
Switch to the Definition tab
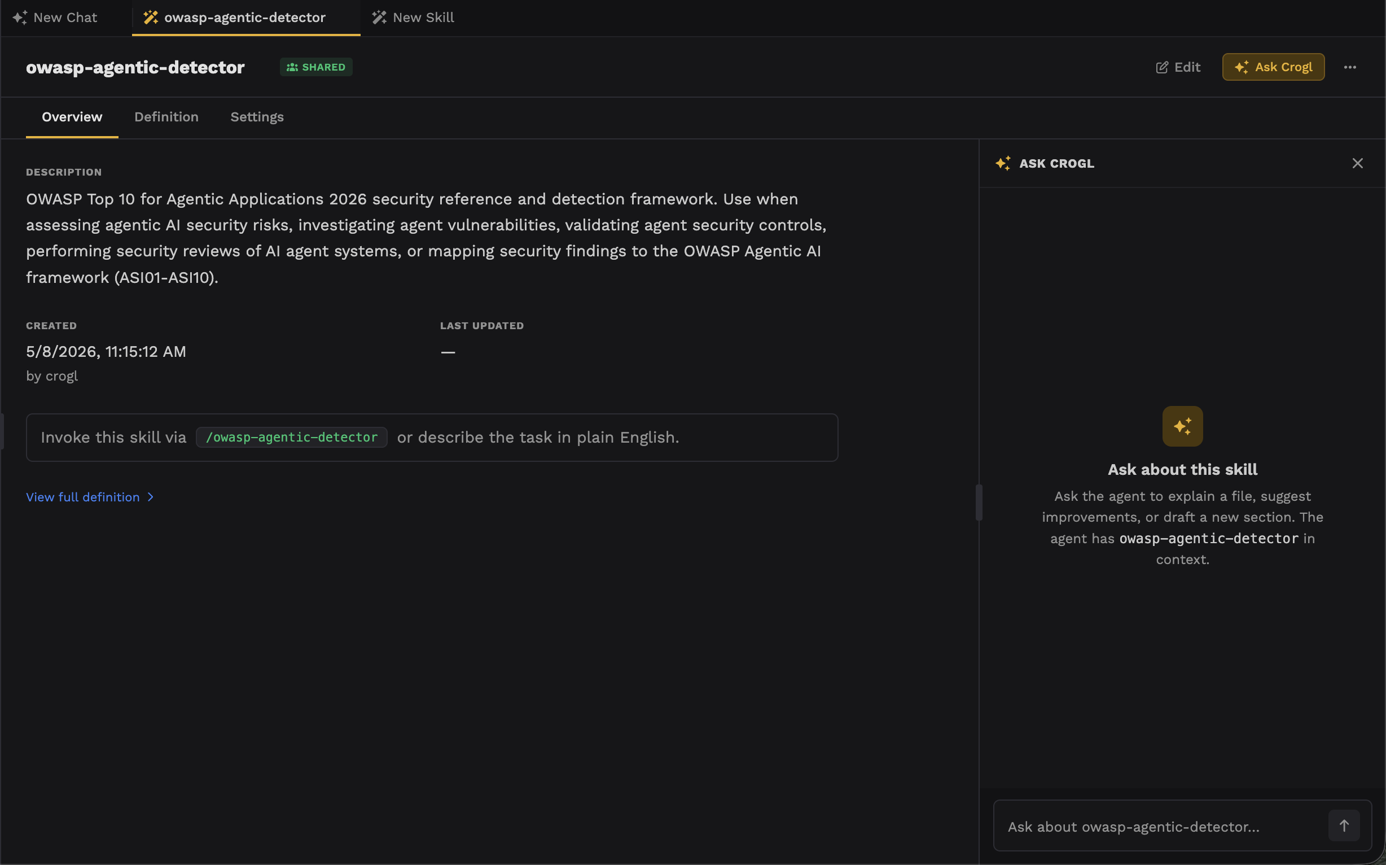[x=166, y=117]
